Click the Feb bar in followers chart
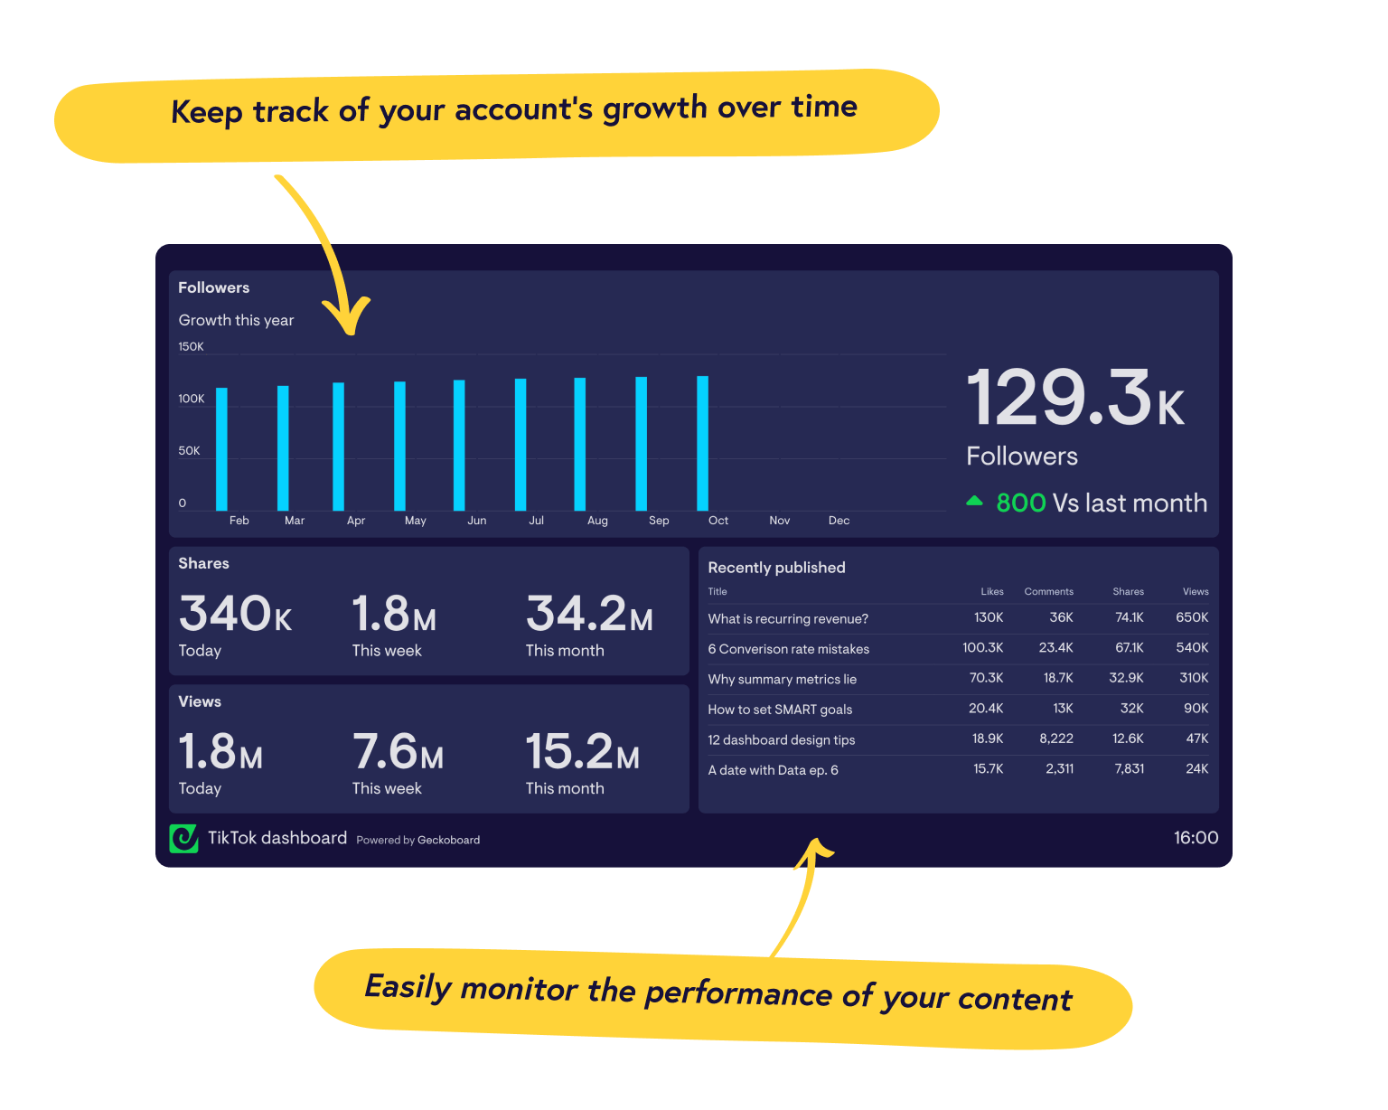The image size is (1388, 1110). [x=221, y=449]
